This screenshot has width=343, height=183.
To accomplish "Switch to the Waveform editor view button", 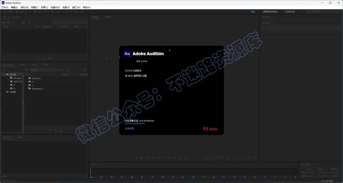I will coord(8,12).
